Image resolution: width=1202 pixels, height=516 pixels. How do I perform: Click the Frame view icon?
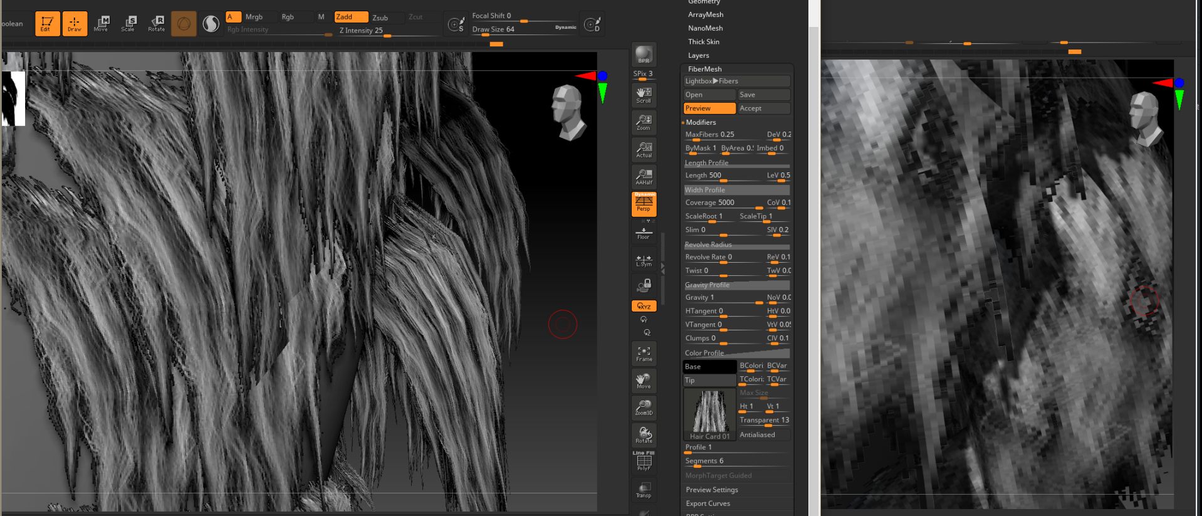[x=644, y=354]
